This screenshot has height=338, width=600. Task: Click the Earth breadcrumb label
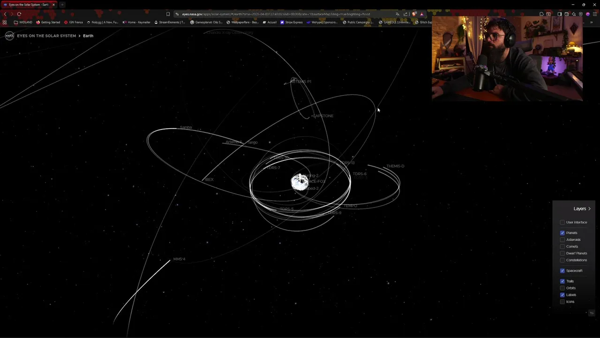[88, 36]
